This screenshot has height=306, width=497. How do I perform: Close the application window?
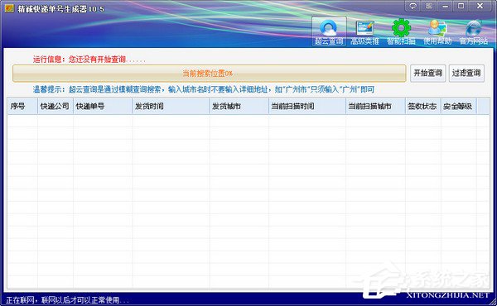click(480, 6)
